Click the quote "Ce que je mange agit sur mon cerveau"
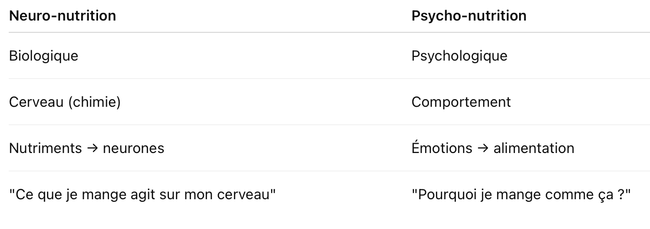Screen dimensions: 650x229 point(142,195)
